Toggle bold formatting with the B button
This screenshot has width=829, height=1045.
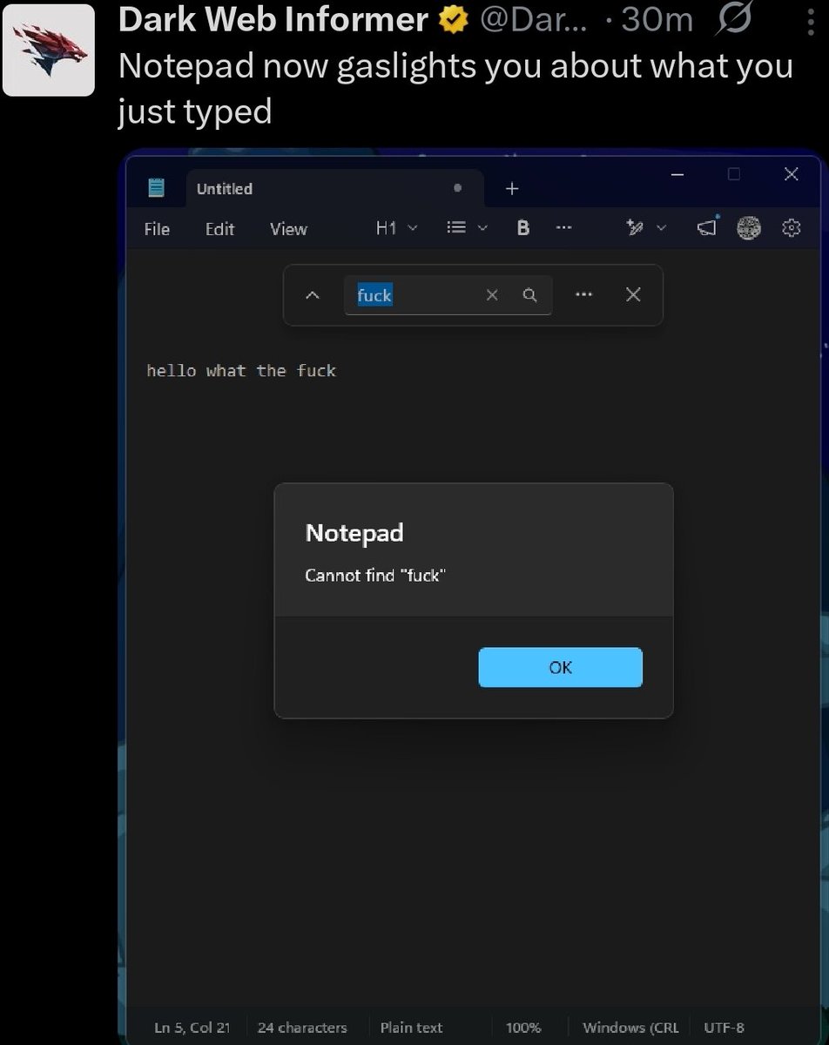click(x=523, y=228)
